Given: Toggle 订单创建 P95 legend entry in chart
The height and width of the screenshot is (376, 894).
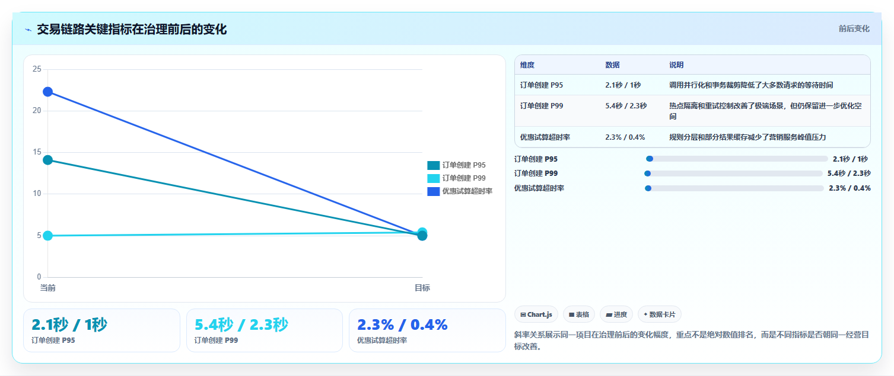Looking at the screenshot, I should [457, 165].
